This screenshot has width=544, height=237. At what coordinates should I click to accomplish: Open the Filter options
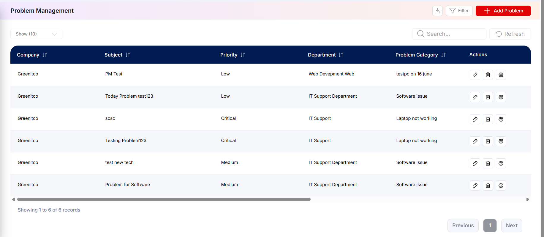pyautogui.click(x=459, y=11)
